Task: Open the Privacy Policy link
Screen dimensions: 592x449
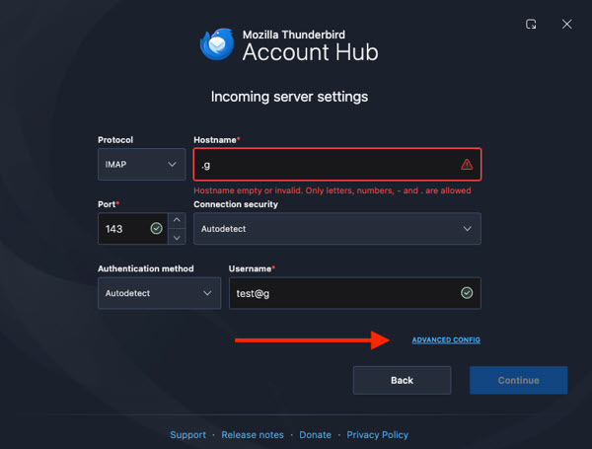Action: (378, 434)
